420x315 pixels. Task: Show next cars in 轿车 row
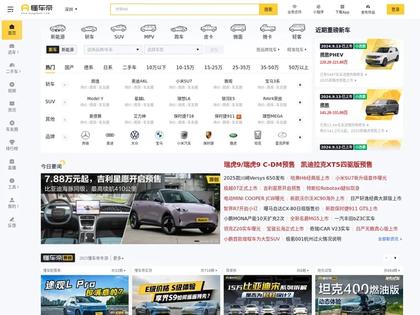(x=300, y=85)
